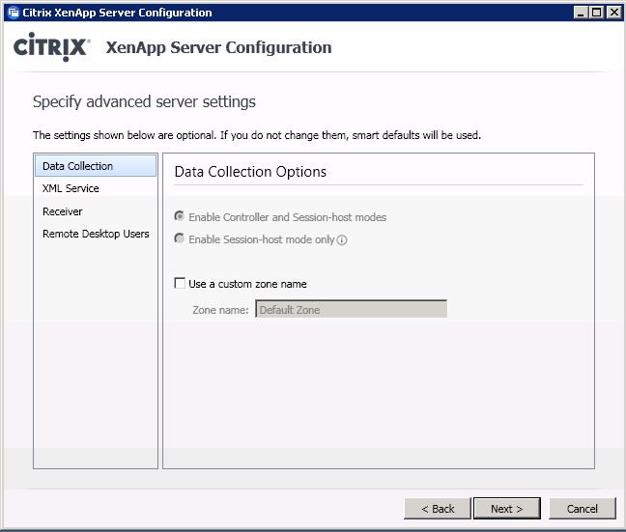
Task: Maximize the XenApp configuration window
Action: 596,13
